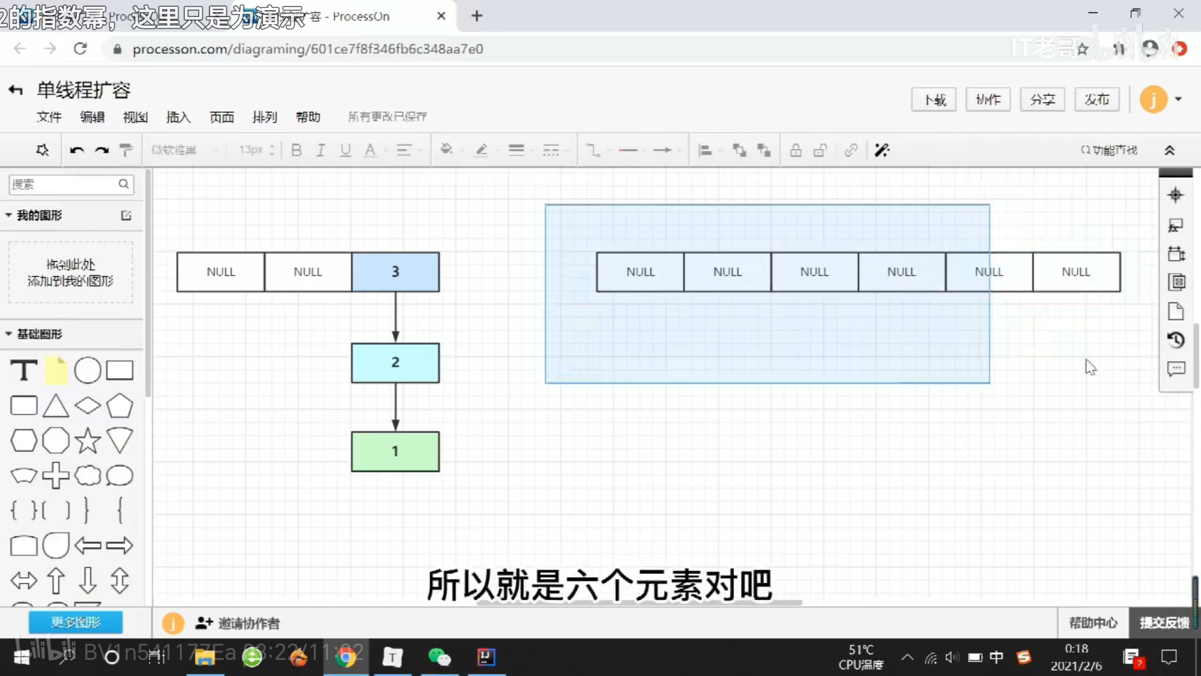Select the star shape from basic shapes
Image resolution: width=1201 pixels, height=676 pixels.
pyautogui.click(x=88, y=441)
